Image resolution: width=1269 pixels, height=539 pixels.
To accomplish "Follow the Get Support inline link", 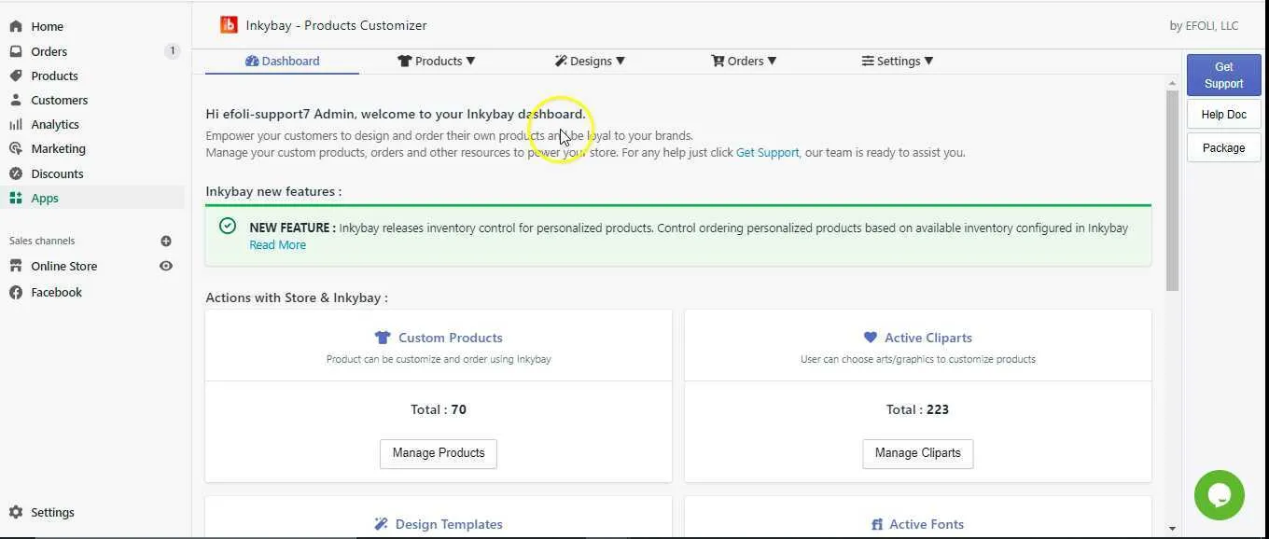I will pos(767,152).
